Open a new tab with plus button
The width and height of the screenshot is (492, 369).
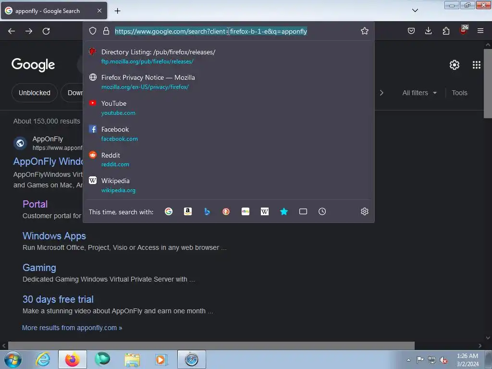coord(117,11)
